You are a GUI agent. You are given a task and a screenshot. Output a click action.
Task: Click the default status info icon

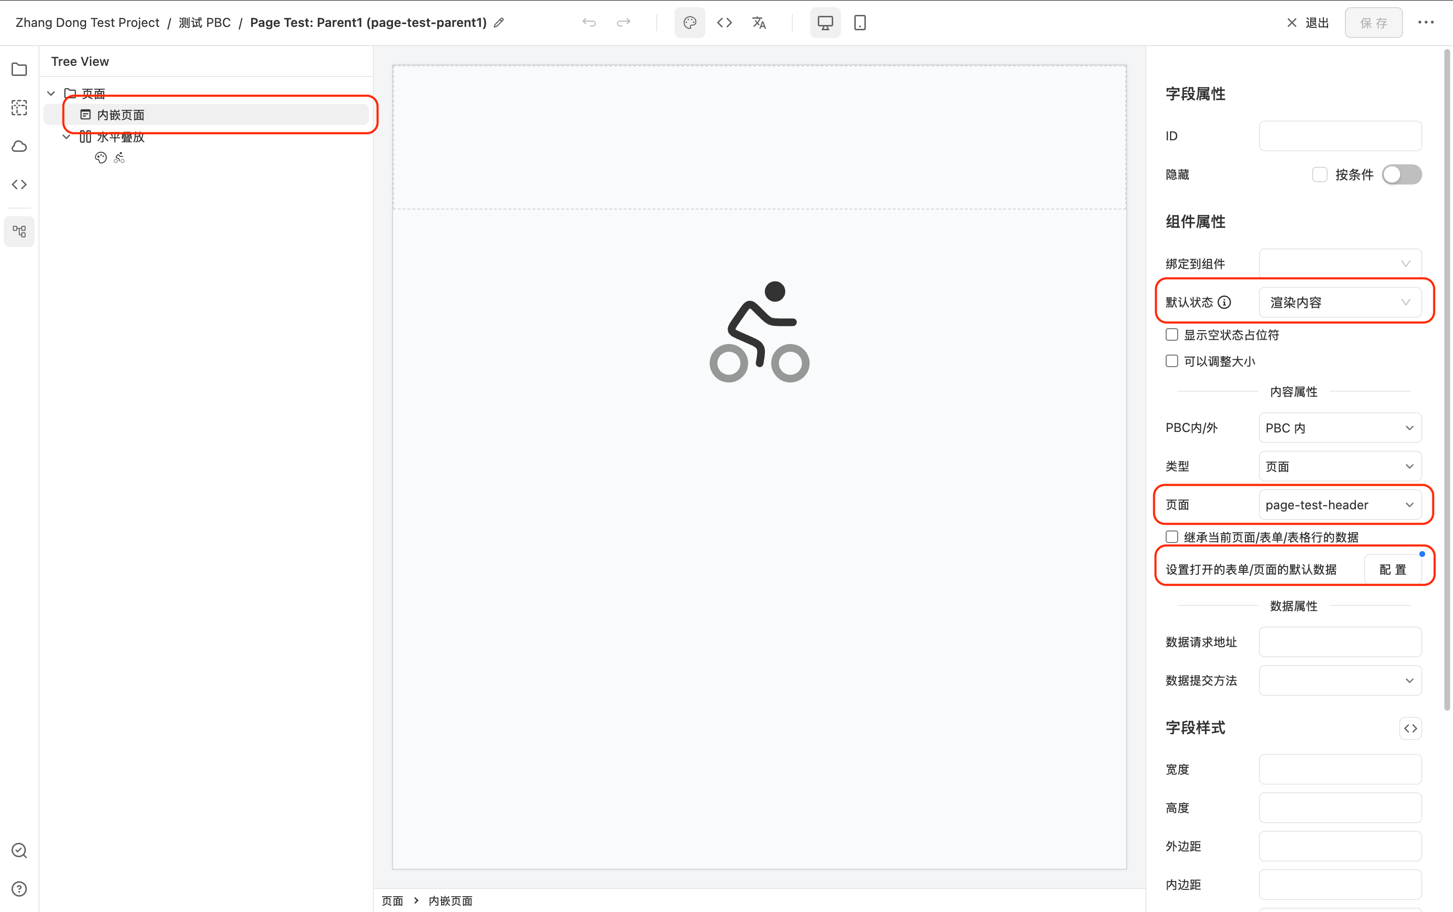click(1224, 302)
